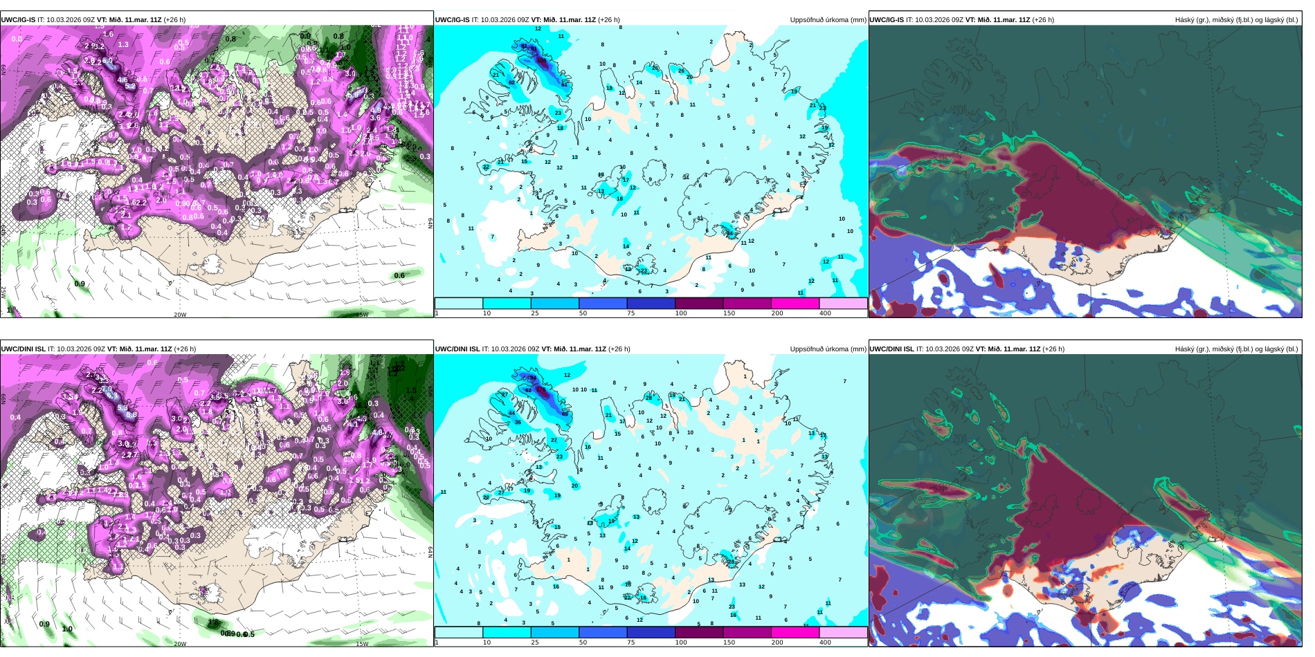
Task: Pick the 50–75 mm swatch in IG-IS legend
Action: 603,303
